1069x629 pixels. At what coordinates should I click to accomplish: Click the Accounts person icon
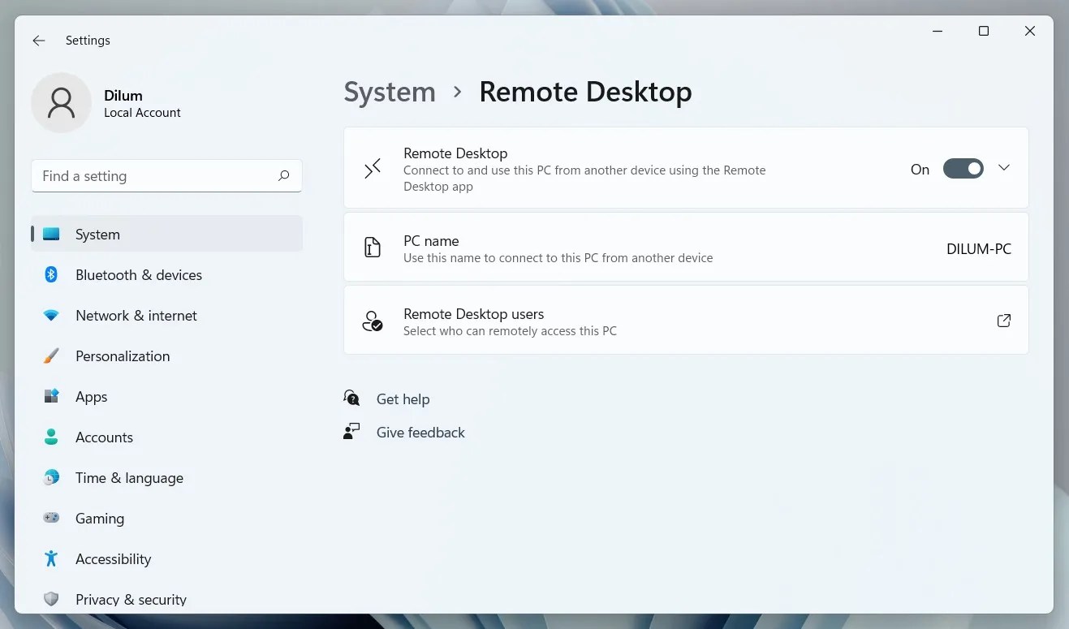pos(50,437)
